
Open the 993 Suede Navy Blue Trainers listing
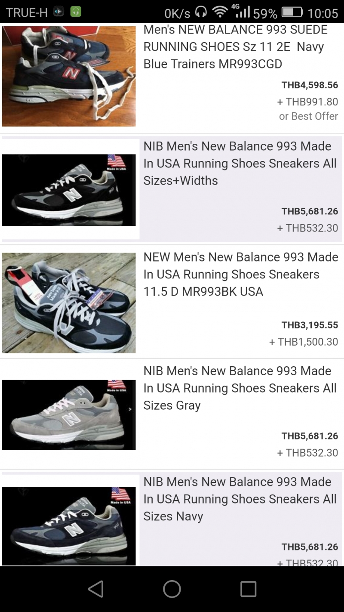(x=235, y=47)
